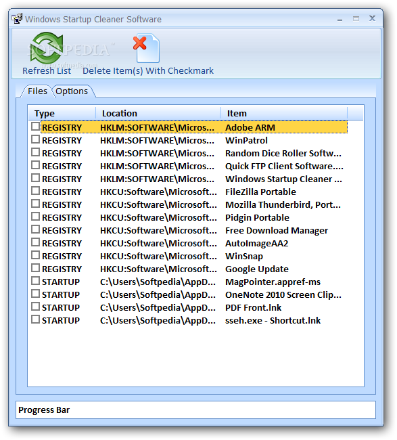Select the Windows Startup Cleaner ... entry
This screenshot has height=440, width=397.
284,179
